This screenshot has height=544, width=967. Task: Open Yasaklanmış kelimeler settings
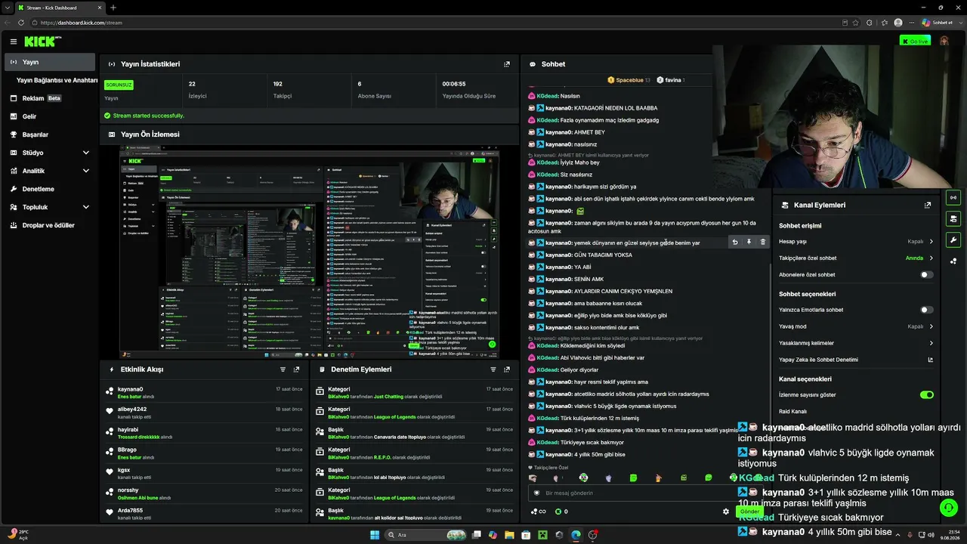point(856,343)
